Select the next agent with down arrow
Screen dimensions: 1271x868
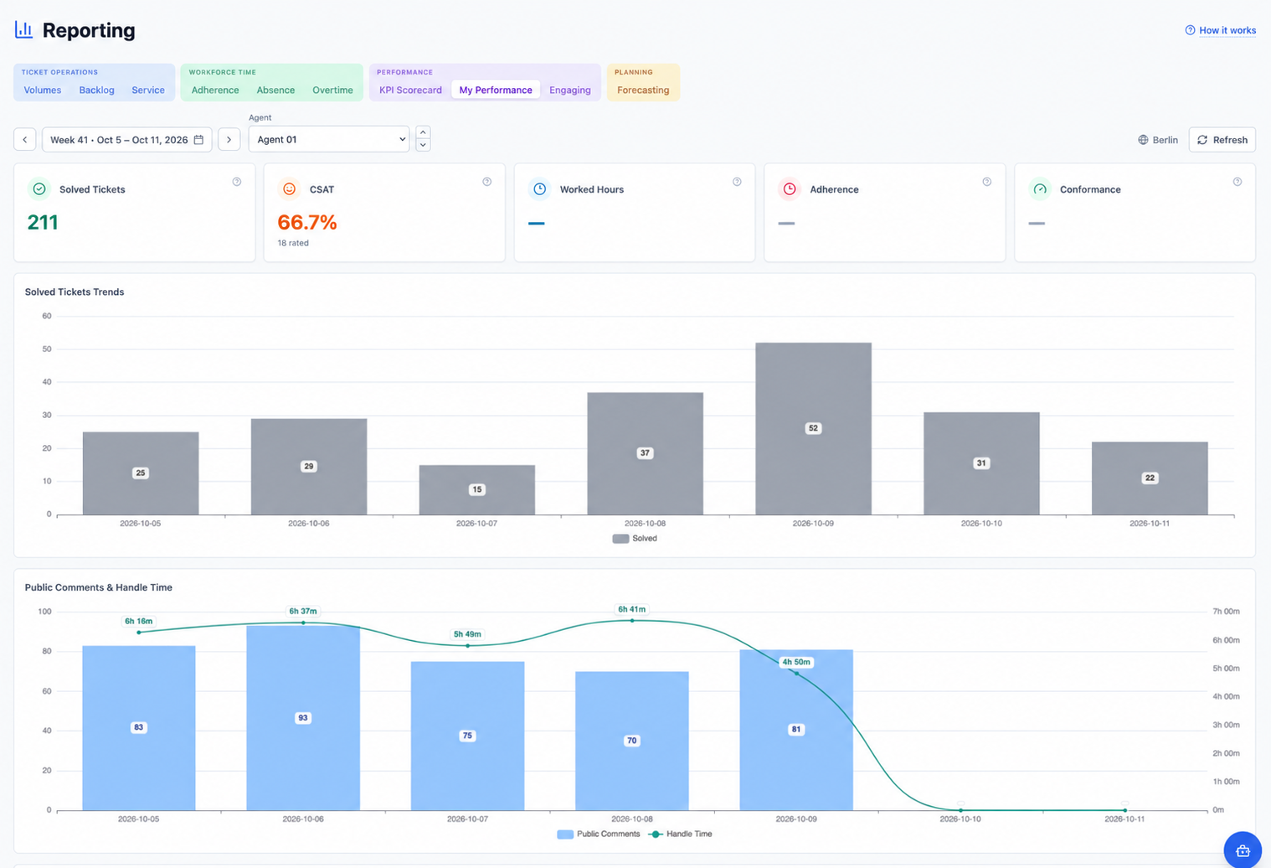(423, 146)
